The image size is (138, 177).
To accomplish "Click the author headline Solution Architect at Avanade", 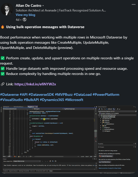I will tap(61, 10).
